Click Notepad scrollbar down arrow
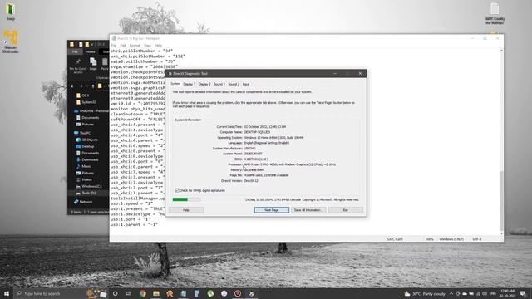The image size is (532, 299). point(501,233)
